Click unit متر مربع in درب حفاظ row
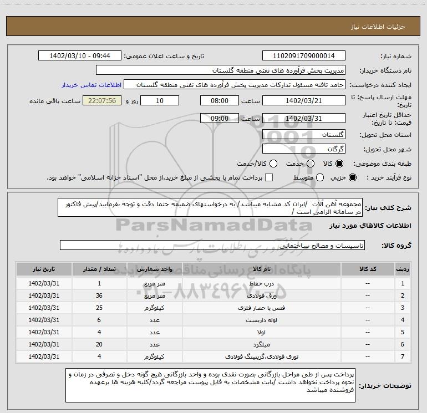 click(x=154, y=284)
